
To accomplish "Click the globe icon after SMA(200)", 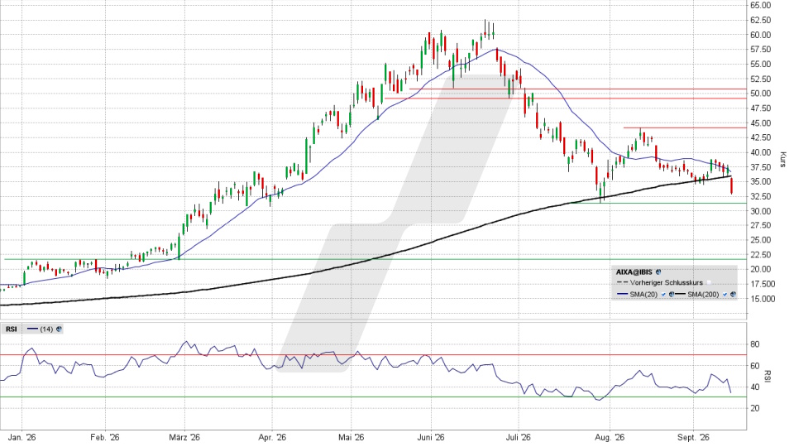I will point(733,295).
